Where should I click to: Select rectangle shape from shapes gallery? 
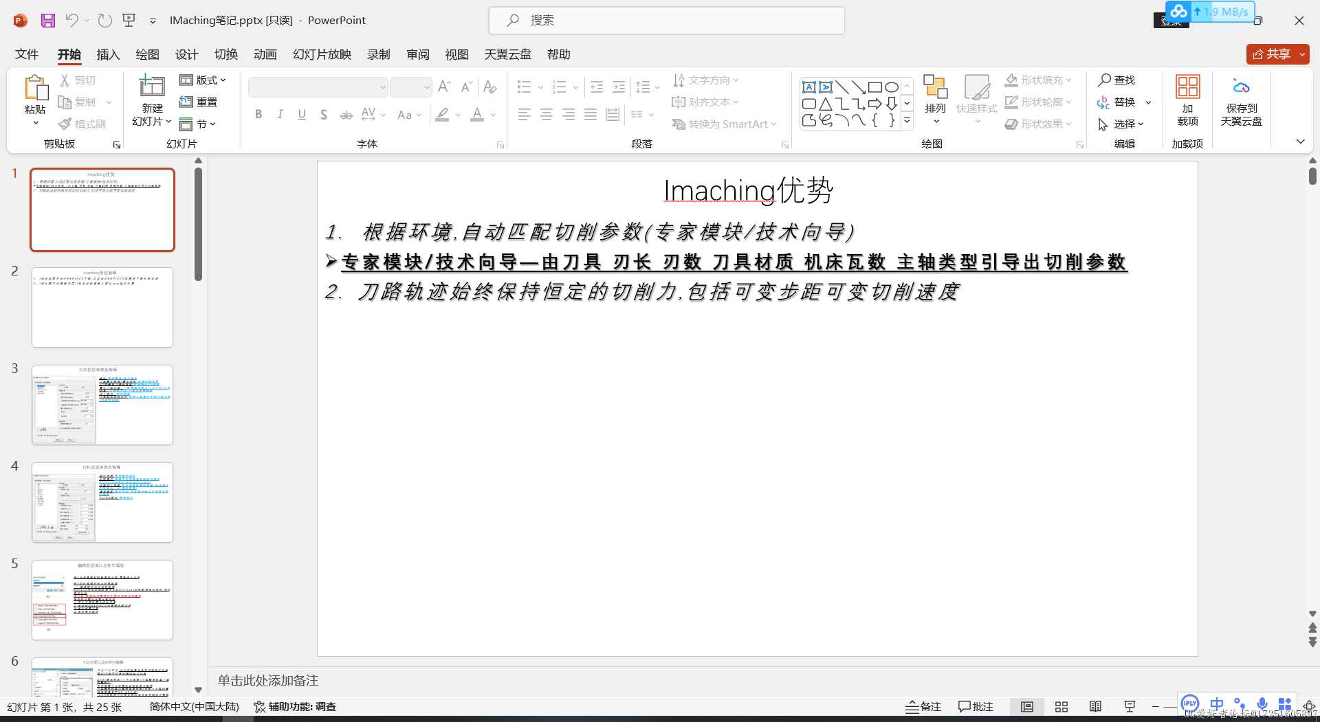pos(875,87)
